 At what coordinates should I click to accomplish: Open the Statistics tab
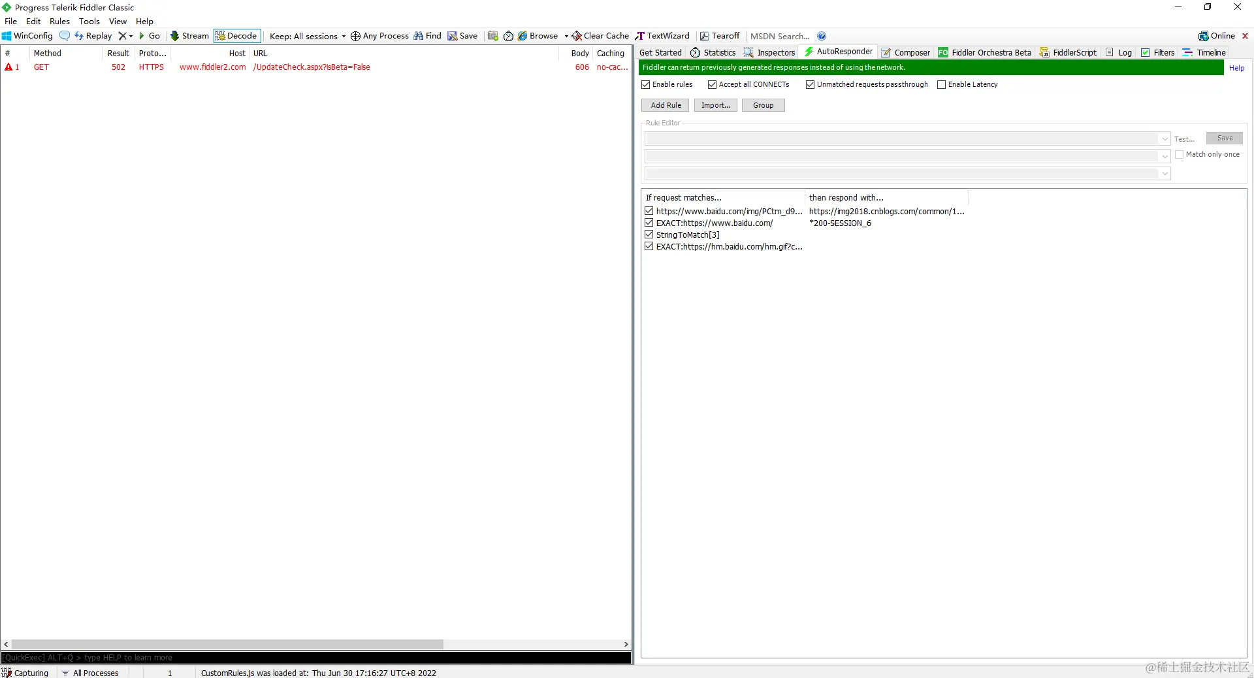tap(713, 52)
